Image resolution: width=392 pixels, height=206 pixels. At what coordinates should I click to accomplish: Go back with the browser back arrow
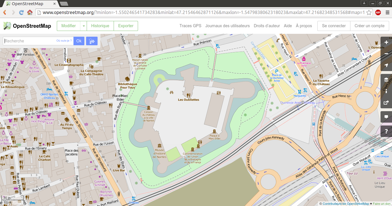(5, 13)
